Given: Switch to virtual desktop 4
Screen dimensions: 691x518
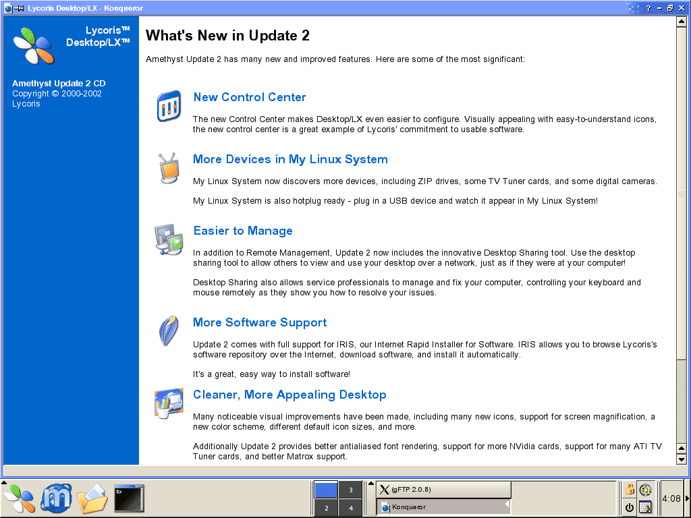Looking at the screenshot, I should (350, 508).
